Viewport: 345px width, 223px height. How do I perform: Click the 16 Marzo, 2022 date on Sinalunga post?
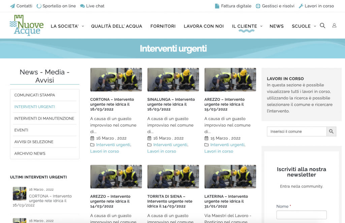168,138
